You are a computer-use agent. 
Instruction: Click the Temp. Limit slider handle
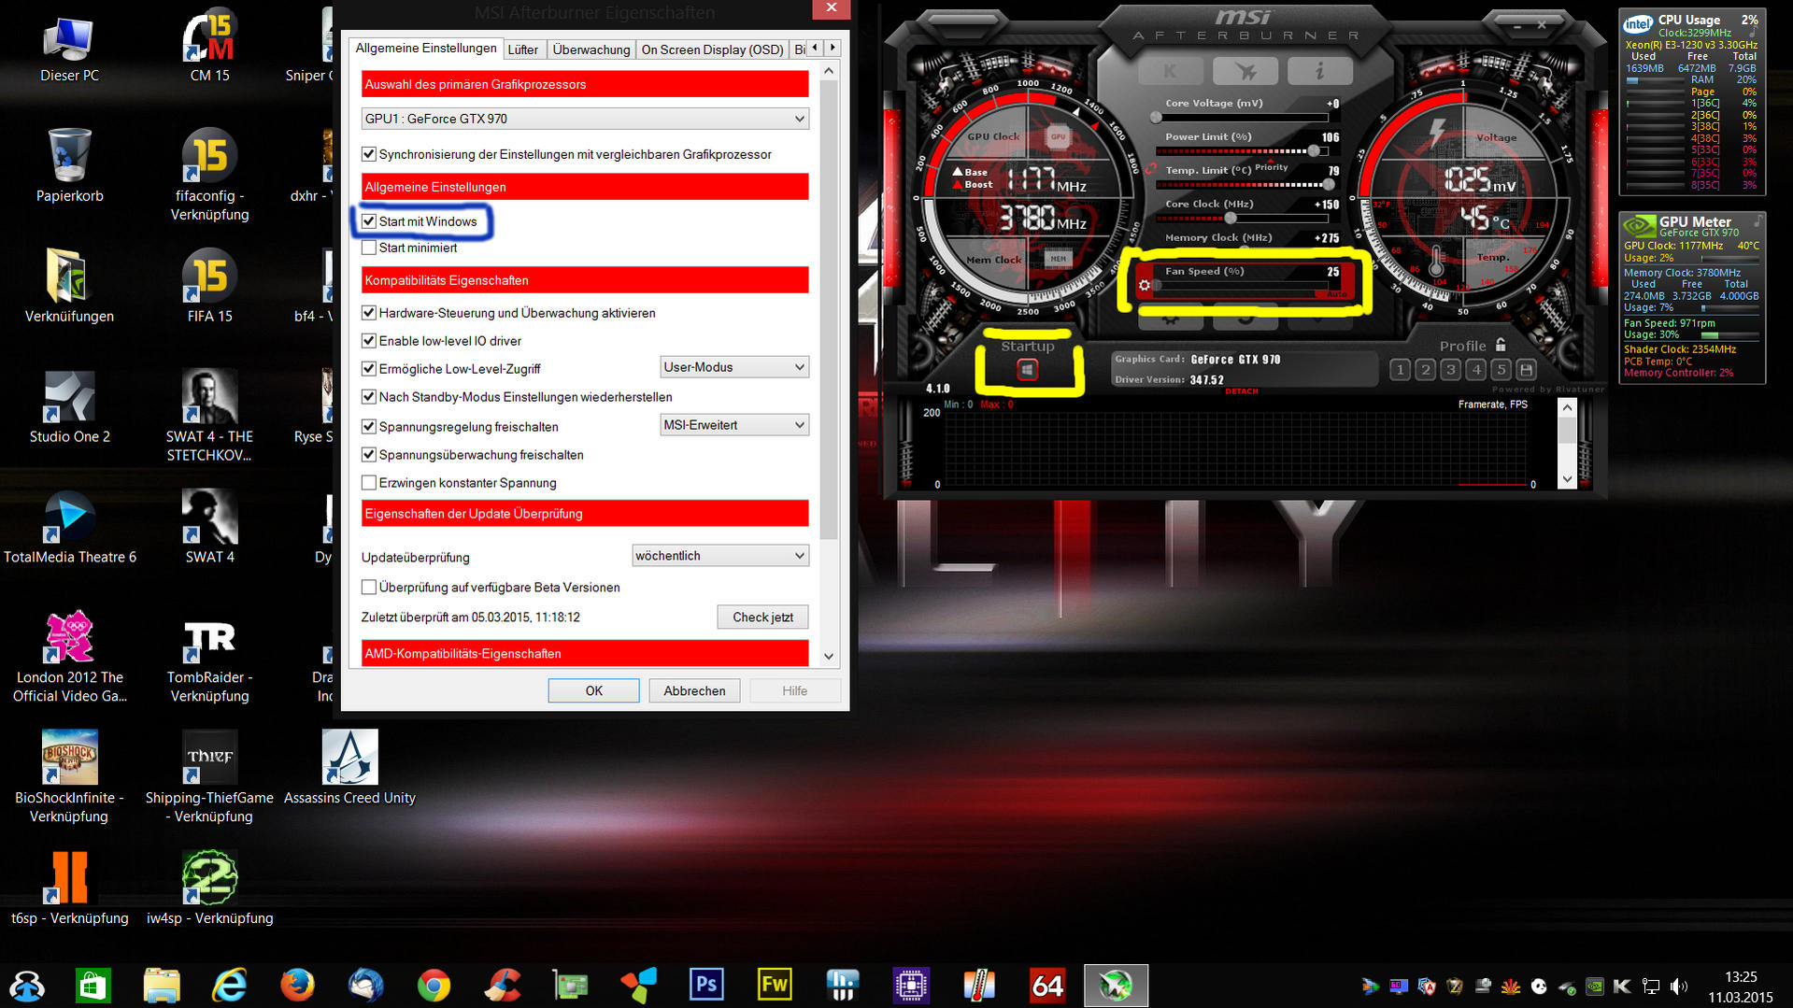click(x=1329, y=185)
